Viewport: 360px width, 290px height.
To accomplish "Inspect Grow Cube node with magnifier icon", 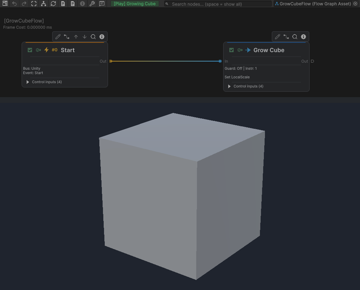I will 295,37.
